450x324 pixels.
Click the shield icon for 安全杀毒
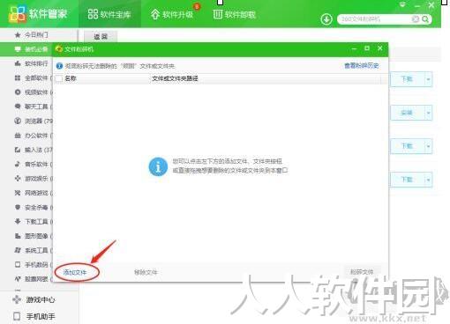tap(18, 207)
